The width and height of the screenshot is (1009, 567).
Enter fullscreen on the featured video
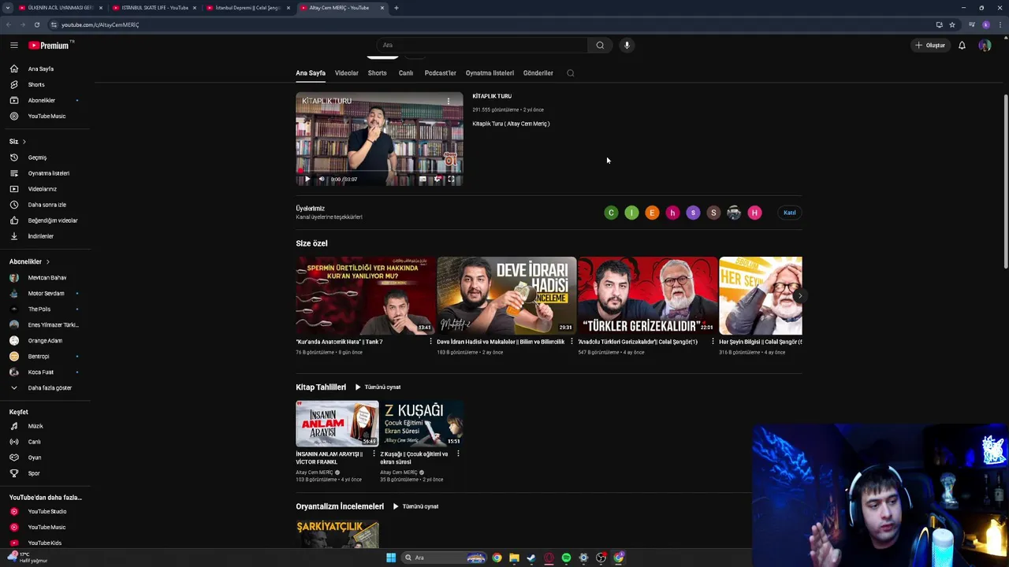click(x=451, y=179)
